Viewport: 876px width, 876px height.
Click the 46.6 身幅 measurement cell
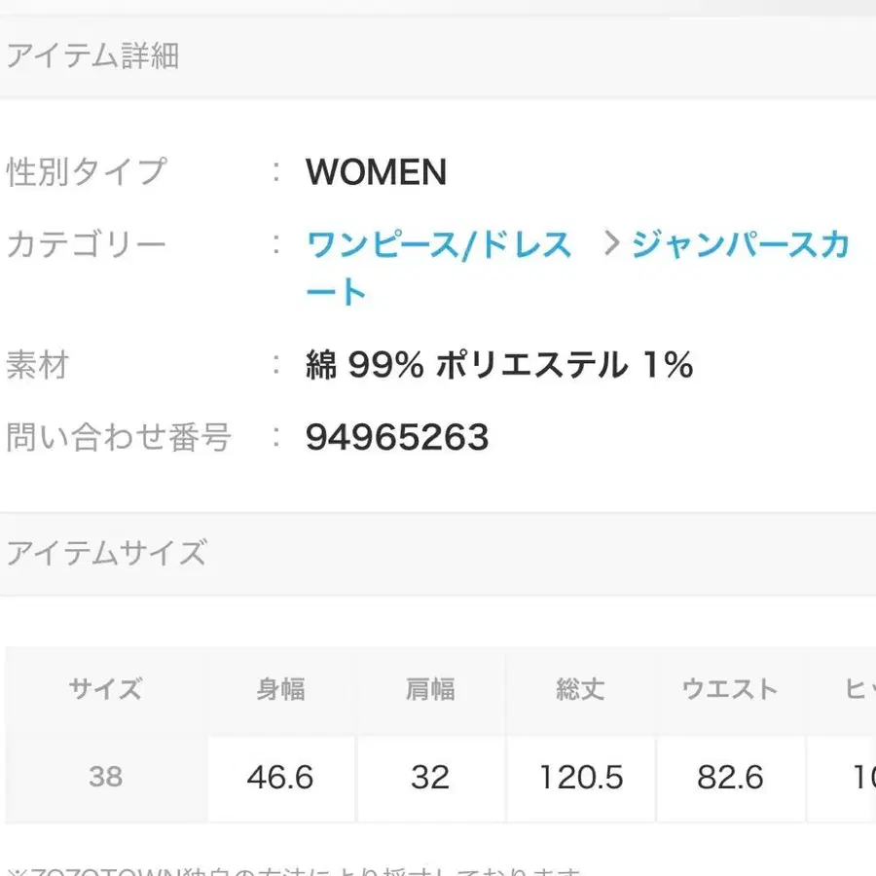[x=280, y=777]
